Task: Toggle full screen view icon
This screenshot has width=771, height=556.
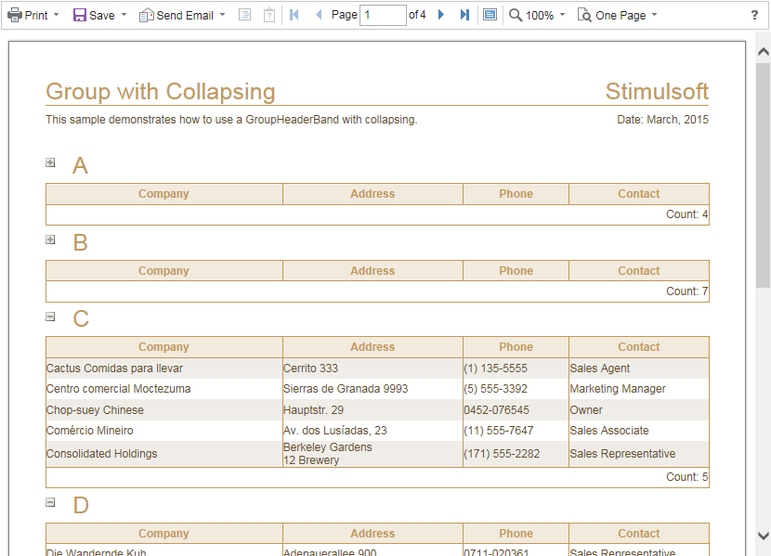Action: pos(490,15)
